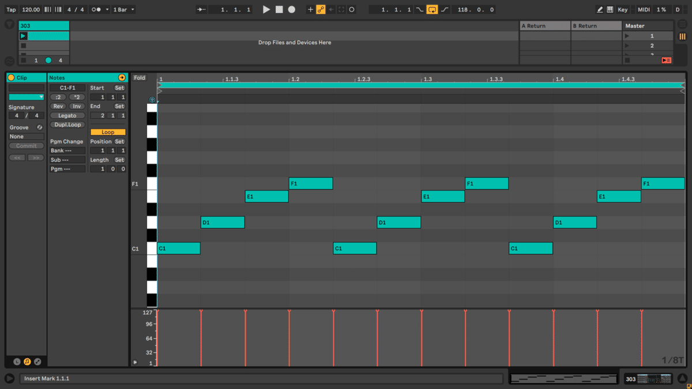Image resolution: width=692 pixels, height=389 pixels.
Task: Halve note speed with :2 button
Action: coord(58,97)
